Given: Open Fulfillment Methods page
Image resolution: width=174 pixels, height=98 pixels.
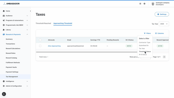Looking at the screenshot, I should click(x=13, y=62).
